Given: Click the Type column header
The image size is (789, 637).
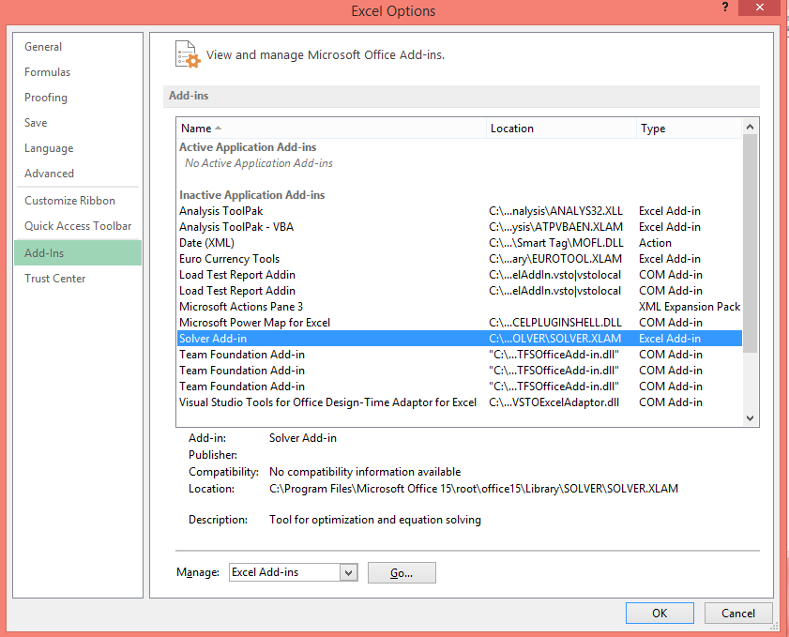Looking at the screenshot, I should click(689, 129).
